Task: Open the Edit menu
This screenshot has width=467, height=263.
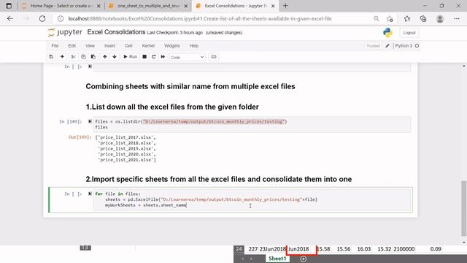Action: click(x=72, y=45)
